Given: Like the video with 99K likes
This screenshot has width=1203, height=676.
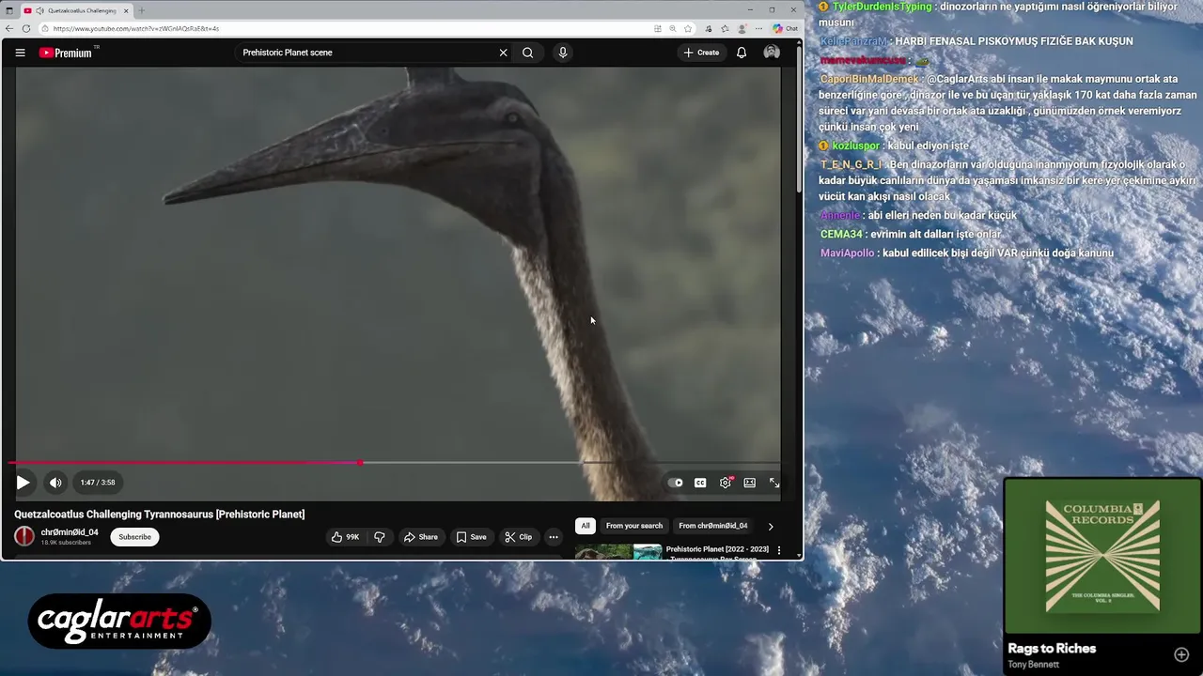Looking at the screenshot, I should (x=345, y=537).
